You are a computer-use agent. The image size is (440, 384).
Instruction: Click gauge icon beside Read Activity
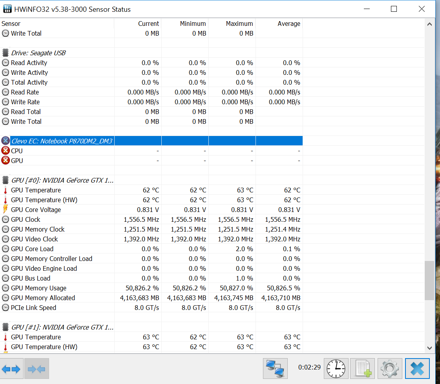click(5, 62)
